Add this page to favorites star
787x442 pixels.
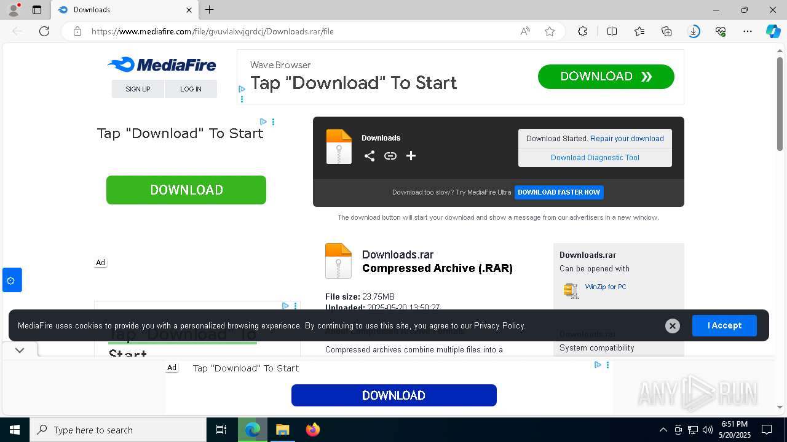[x=550, y=31]
